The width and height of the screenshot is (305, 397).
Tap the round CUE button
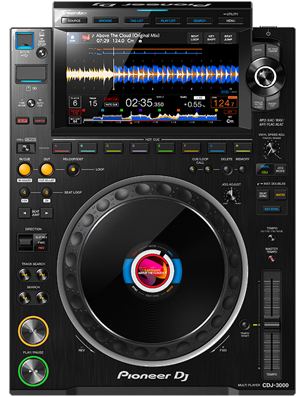pos(33,331)
